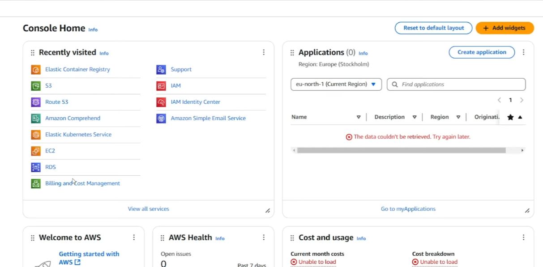This screenshot has height=267, width=543.
Task: Grab the AWS Health widget drag handle
Action: click(162, 238)
